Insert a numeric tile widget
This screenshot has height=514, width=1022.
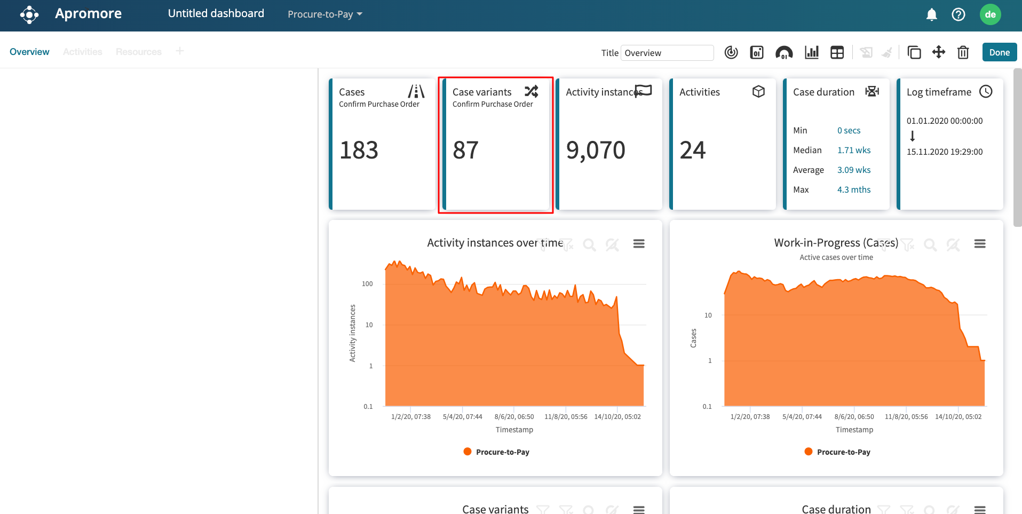click(x=757, y=52)
